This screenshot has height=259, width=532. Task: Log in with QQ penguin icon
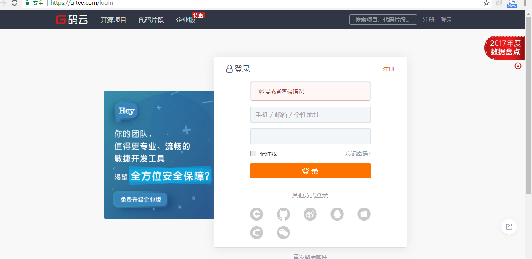pyautogui.click(x=337, y=214)
